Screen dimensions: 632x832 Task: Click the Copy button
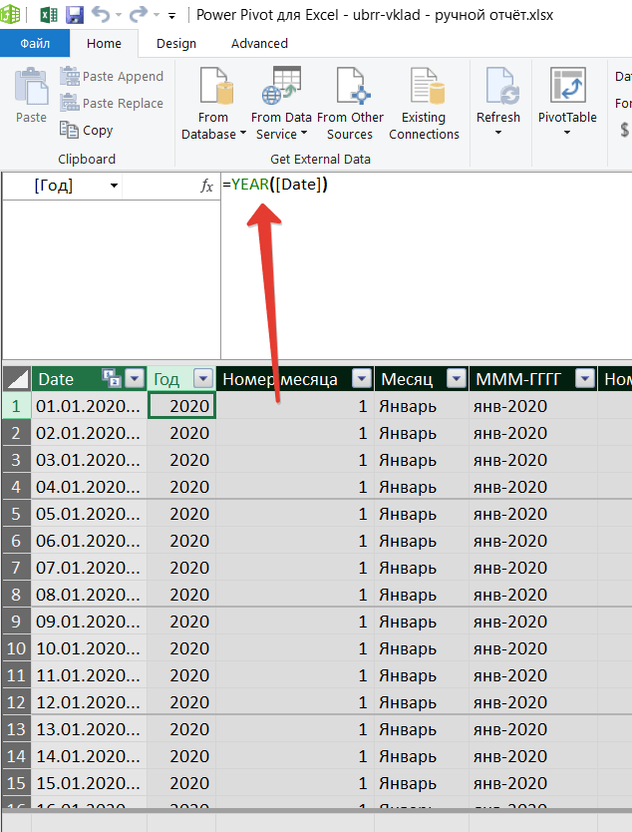click(87, 130)
